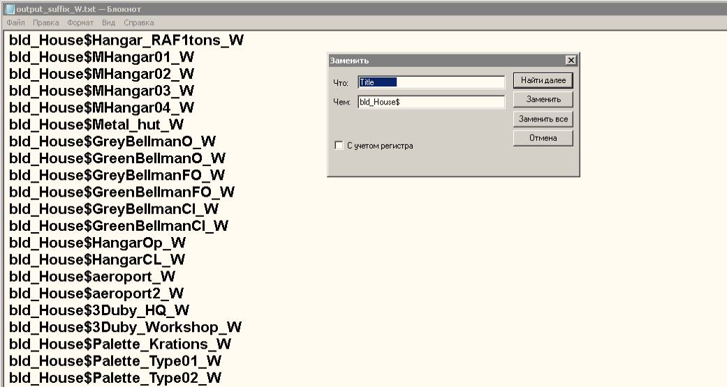Click line bld_House$3Duby_Workshop_W
The height and width of the screenshot is (387, 727).
pos(125,328)
